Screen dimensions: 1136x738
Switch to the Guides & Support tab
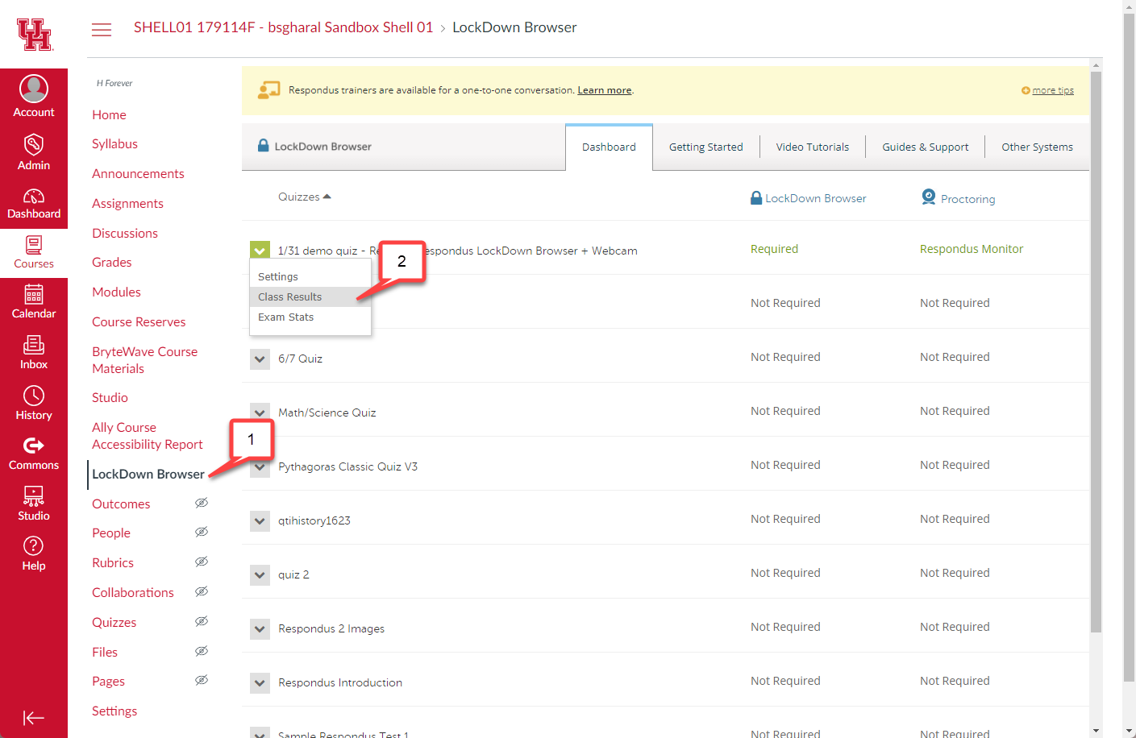(x=926, y=147)
